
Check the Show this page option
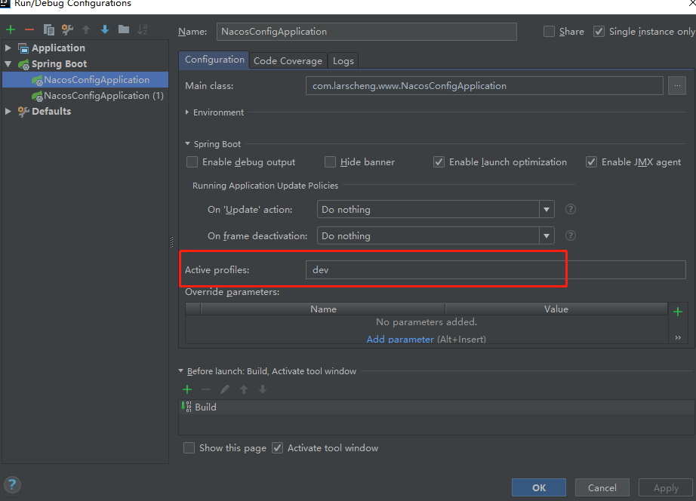189,447
